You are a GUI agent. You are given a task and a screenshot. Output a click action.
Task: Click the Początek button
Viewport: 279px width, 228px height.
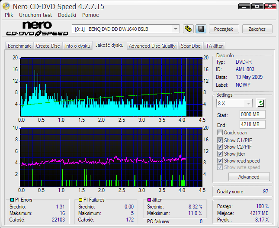[224, 29]
